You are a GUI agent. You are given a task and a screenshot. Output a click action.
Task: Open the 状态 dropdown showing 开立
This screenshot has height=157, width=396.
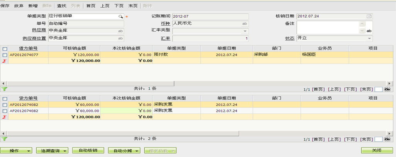coord(369,38)
